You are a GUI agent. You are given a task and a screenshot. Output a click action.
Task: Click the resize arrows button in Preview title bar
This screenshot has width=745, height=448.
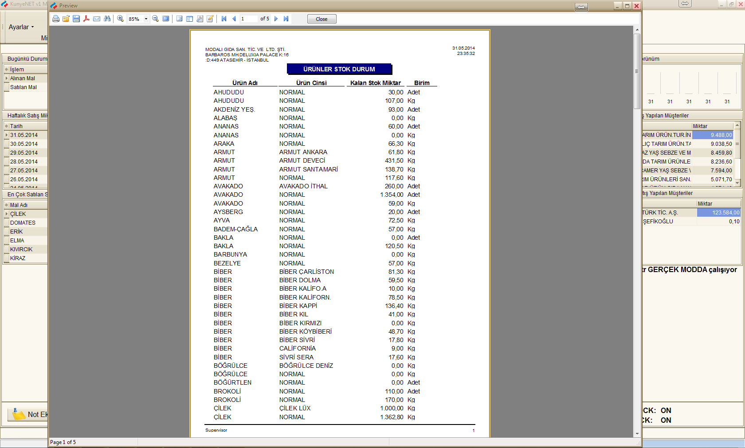click(581, 7)
